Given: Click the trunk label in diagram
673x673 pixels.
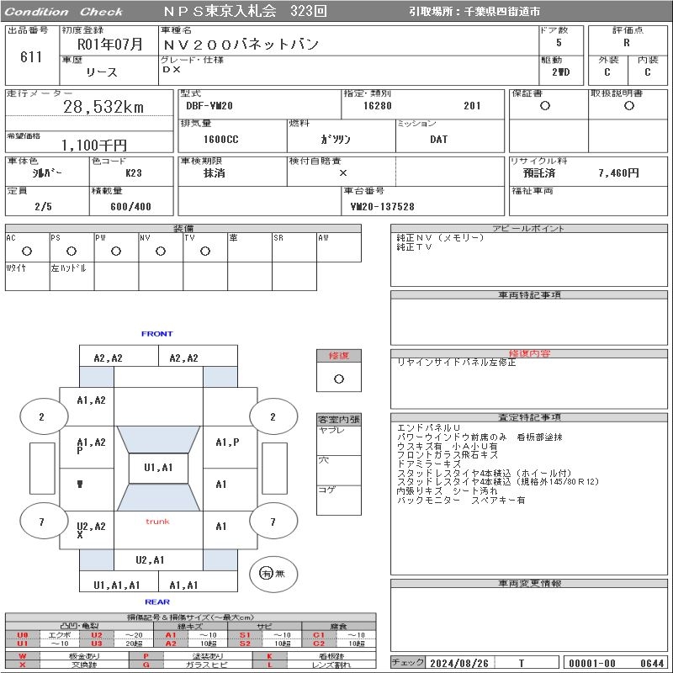Looking at the screenshot, I should point(157,522).
